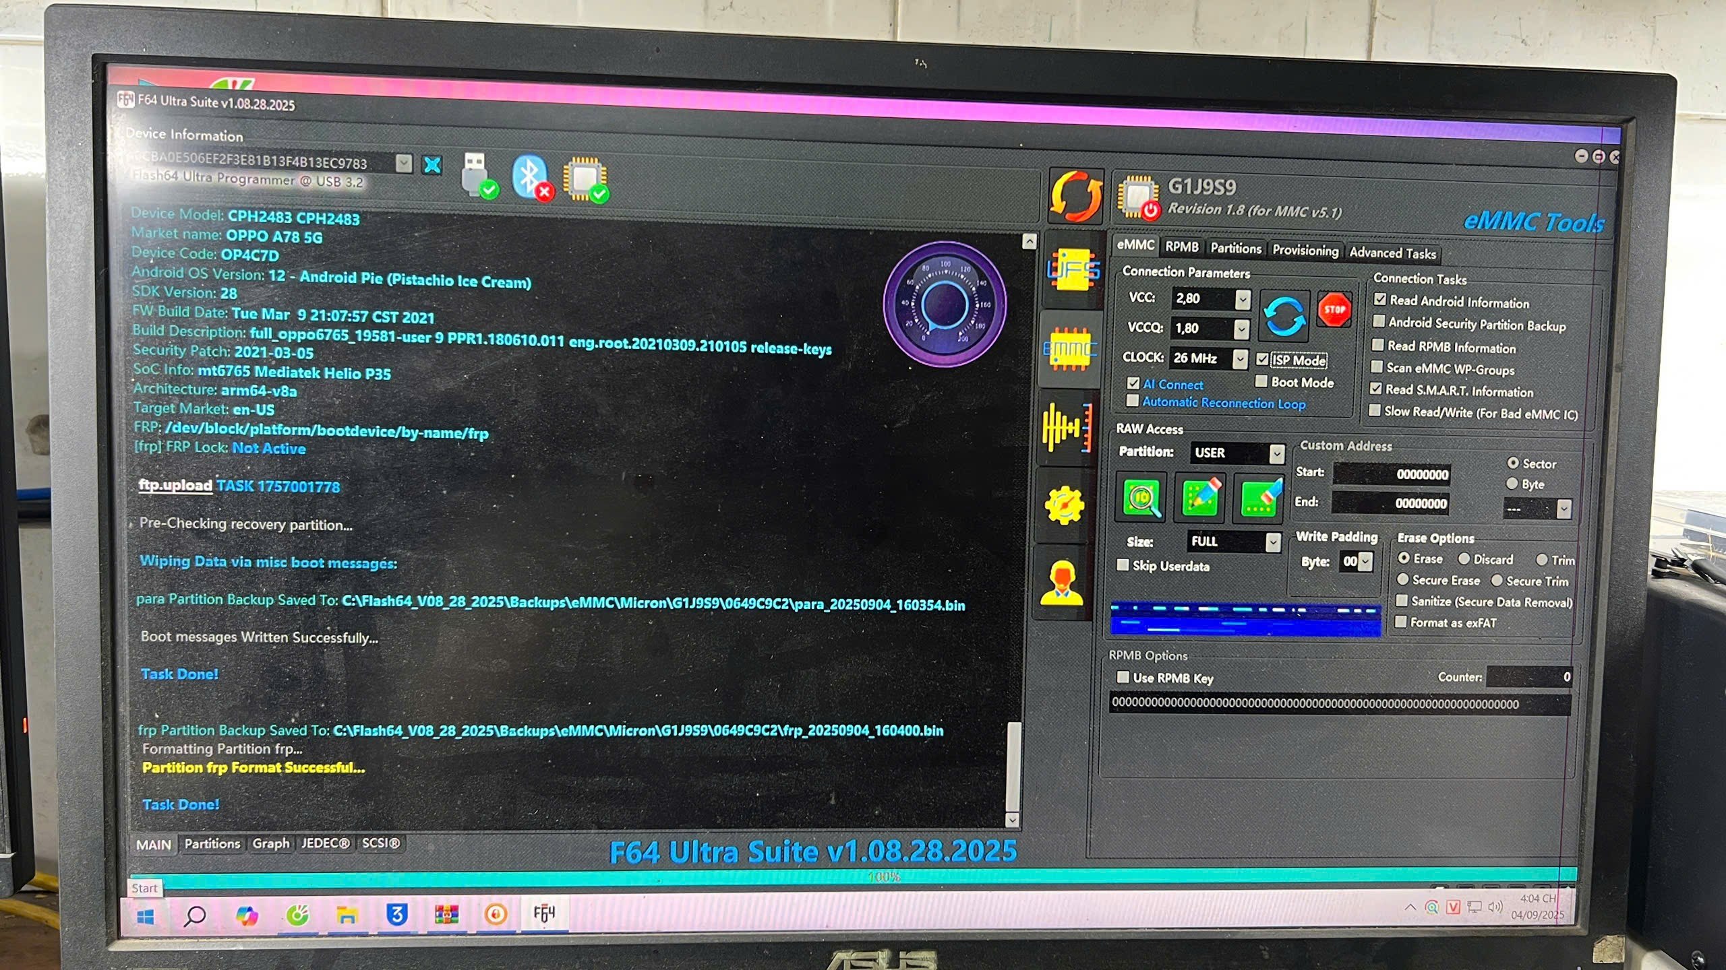1726x970 pixels.
Task: Switch to the Provisioning tab
Action: (x=1305, y=250)
